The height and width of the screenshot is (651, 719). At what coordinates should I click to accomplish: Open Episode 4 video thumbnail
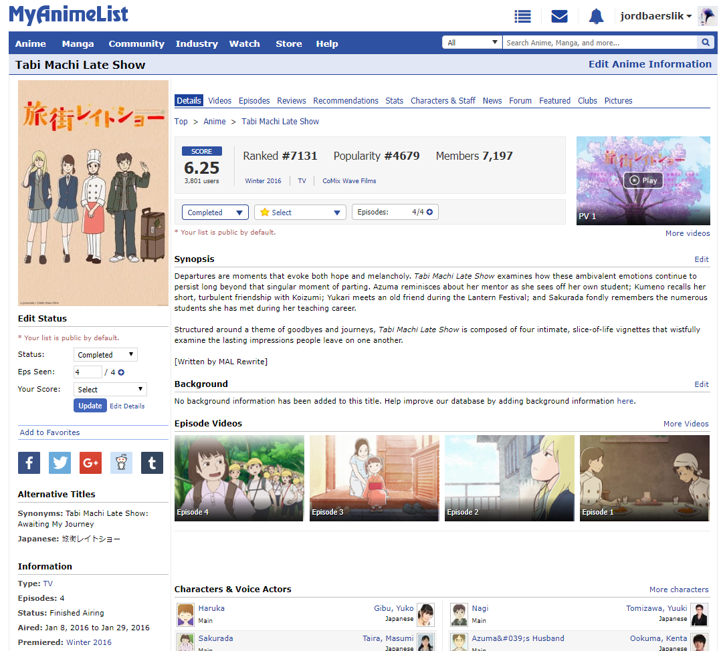click(239, 479)
